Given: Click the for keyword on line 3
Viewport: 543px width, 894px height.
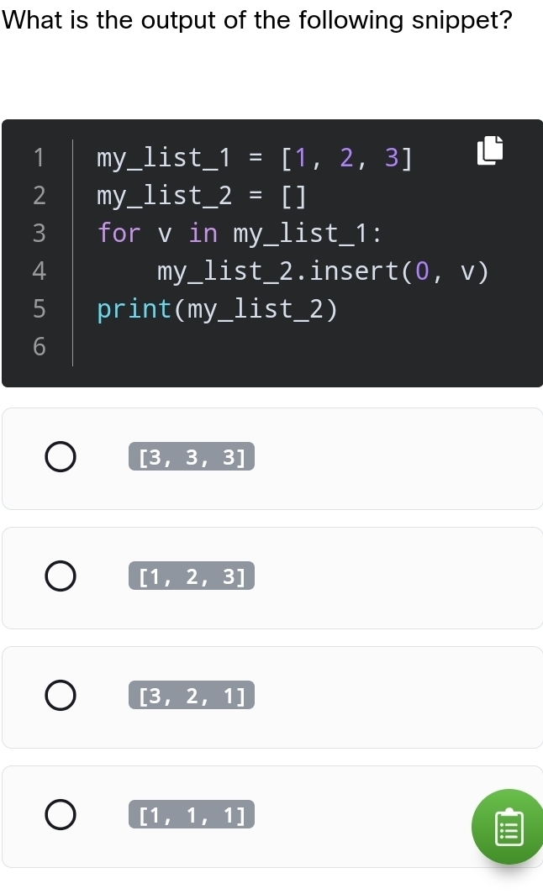Looking at the screenshot, I should [x=118, y=233].
